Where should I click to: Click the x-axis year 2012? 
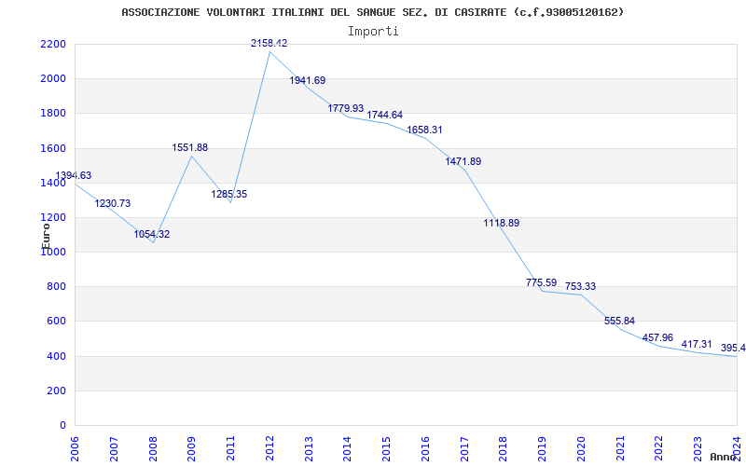[269, 448]
